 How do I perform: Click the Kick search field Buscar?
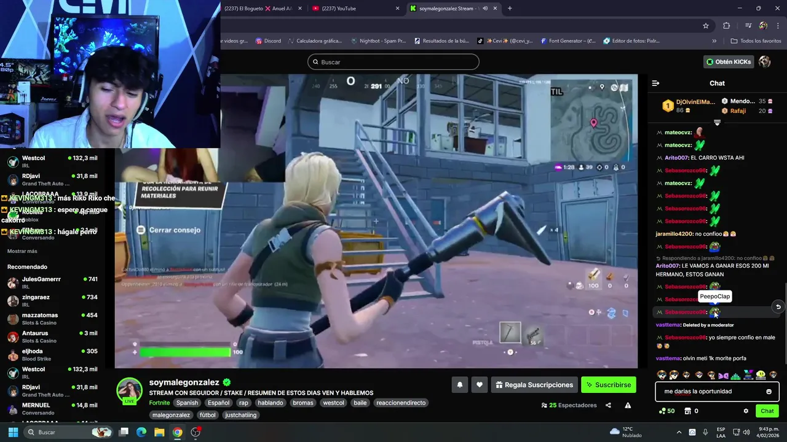tap(393, 62)
